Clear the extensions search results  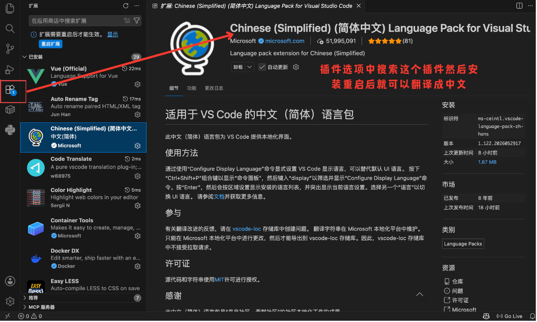point(127,20)
